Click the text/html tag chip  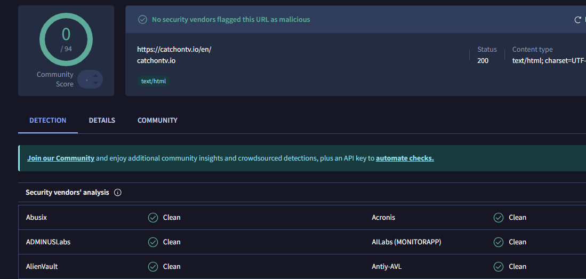pyautogui.click(x=154, y=82)
